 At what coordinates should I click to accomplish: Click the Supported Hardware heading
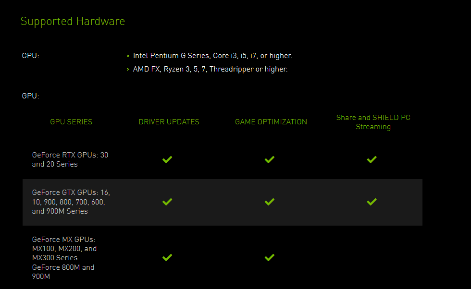[73, 22]
